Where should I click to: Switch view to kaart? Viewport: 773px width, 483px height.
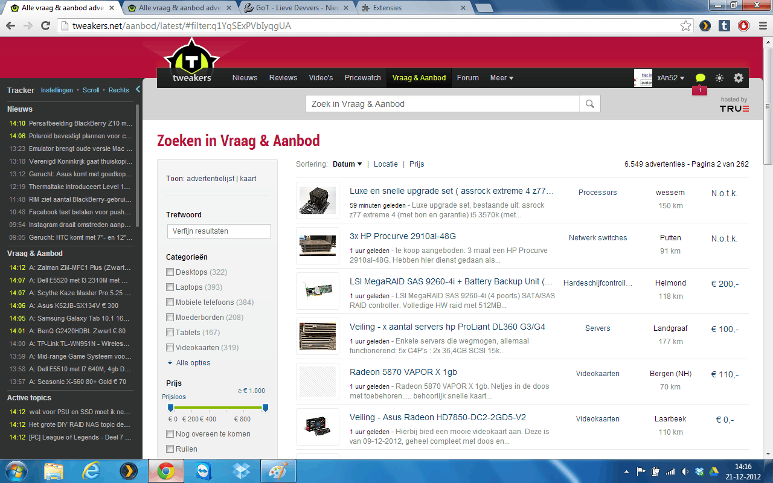click(x=248, y=179)
